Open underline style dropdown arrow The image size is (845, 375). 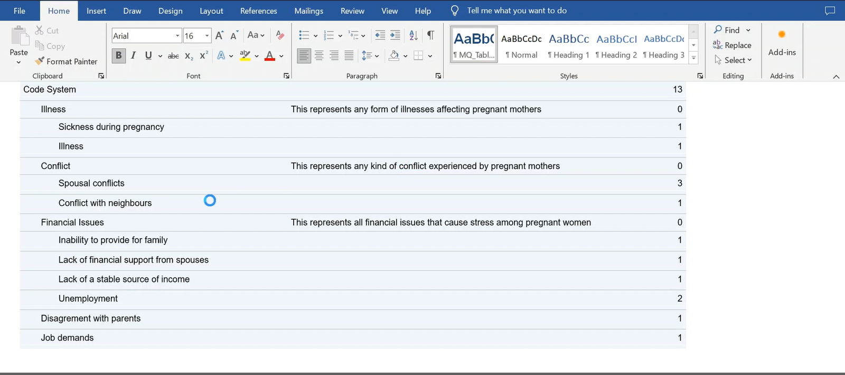[160, 56]
